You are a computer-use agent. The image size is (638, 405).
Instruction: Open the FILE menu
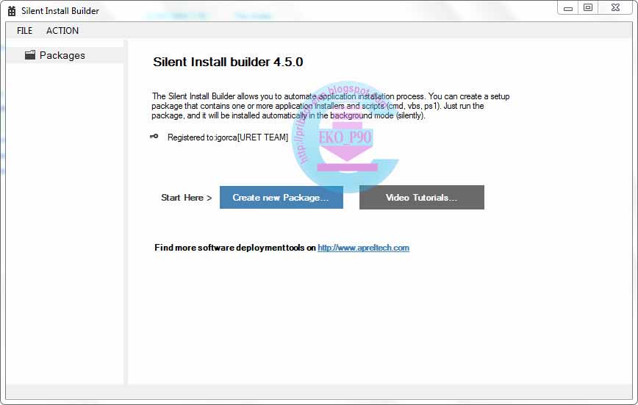[x=24, y=31]
